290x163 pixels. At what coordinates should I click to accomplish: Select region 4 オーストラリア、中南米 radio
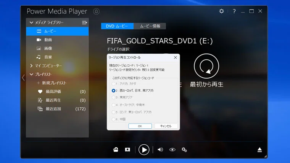(113, 105)
